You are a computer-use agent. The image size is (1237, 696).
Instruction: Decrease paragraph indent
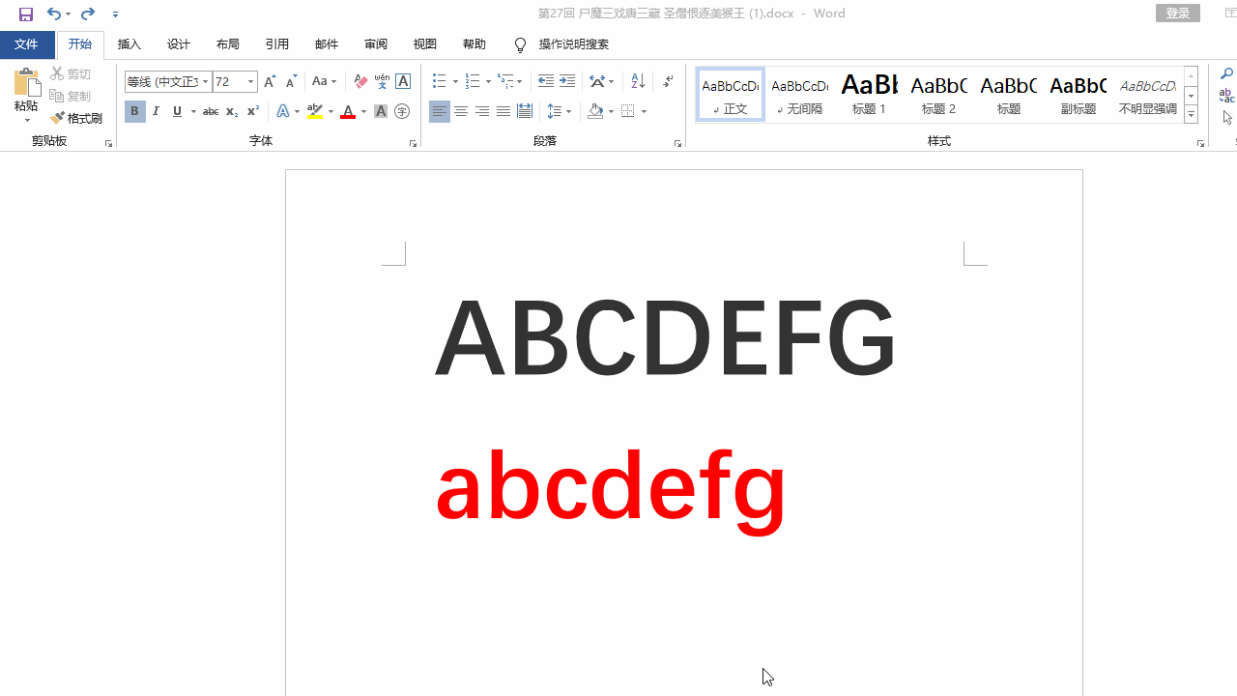546,82
